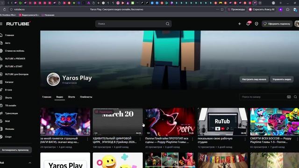Open the RuTub studio video thumbnail
This screenshot has width=299, height=168.
(223, 122)
